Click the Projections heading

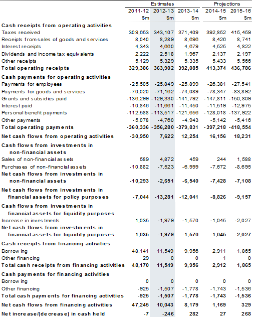[x=227, y=4]
